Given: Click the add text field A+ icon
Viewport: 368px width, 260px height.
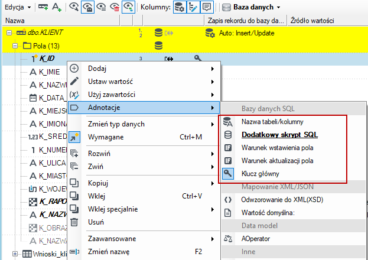Looking at the screenshot, I should [57, 7].
